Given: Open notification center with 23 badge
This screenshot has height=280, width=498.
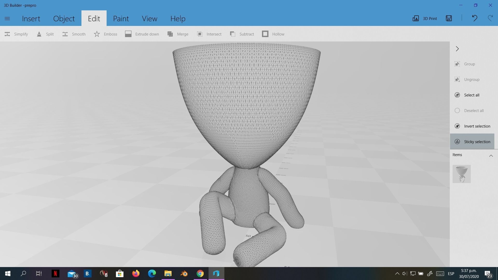Looking at the screenshot, I should click(488, 274).
